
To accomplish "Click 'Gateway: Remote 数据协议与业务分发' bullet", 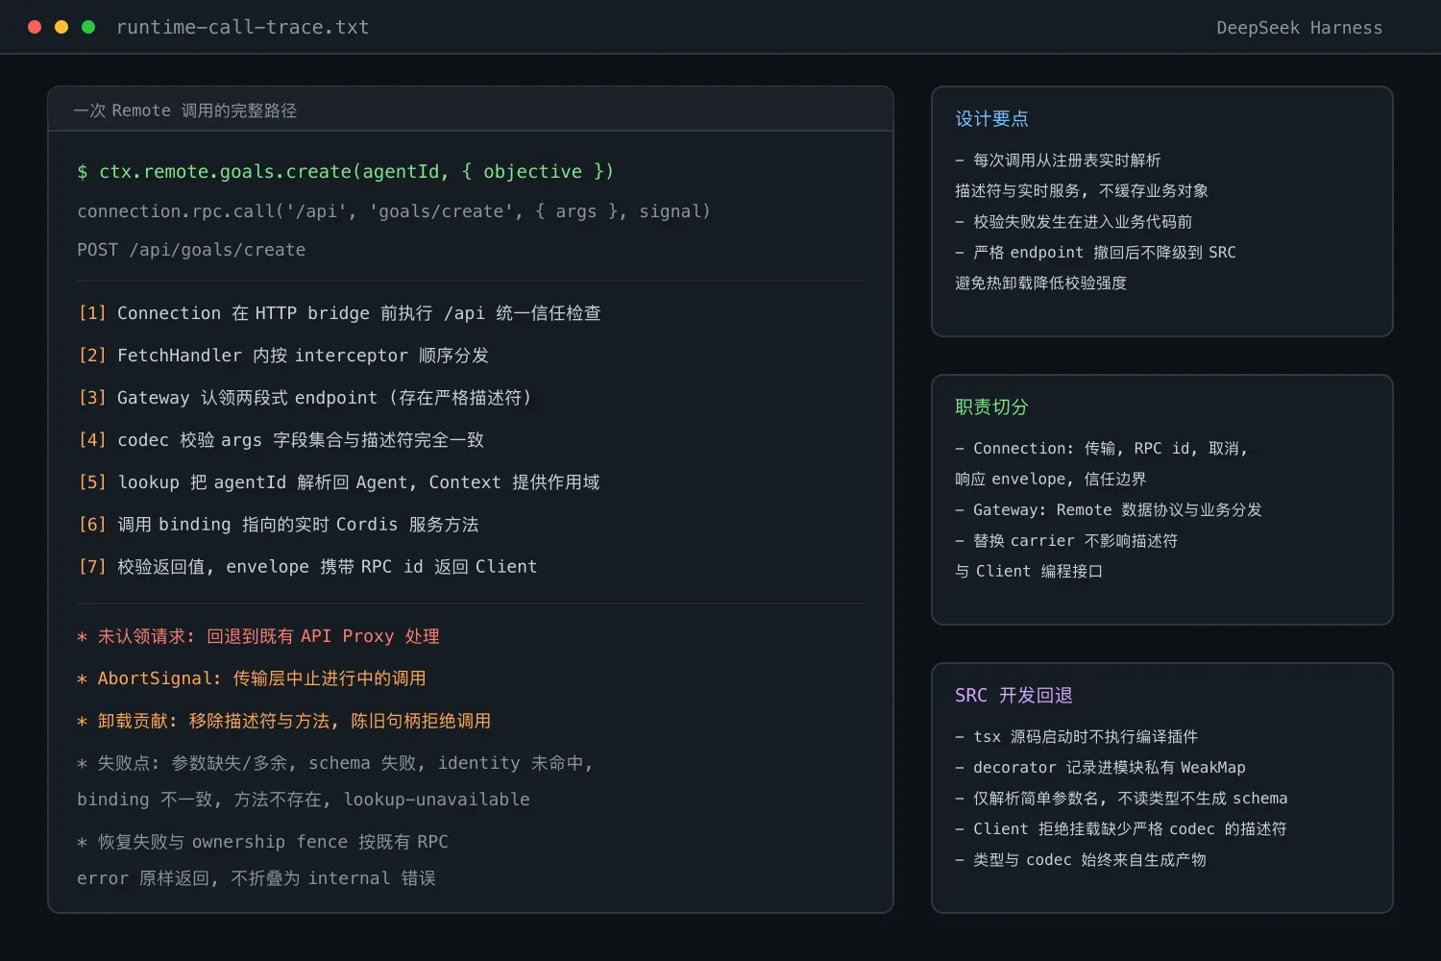I will 1109,510.
